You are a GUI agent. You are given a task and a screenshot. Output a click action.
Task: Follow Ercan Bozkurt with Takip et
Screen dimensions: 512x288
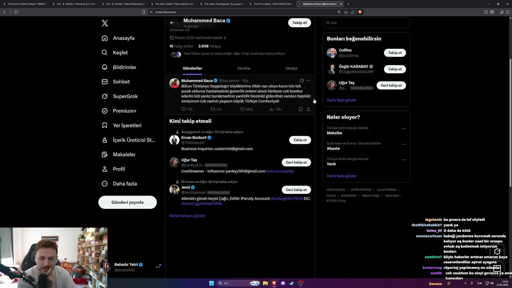(x=300, y=140)
